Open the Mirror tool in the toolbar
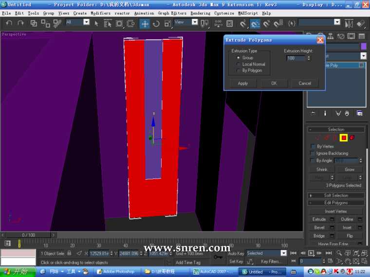Image resolution: width=370 pixels, height=277 pixels. [x=349, y=23]
